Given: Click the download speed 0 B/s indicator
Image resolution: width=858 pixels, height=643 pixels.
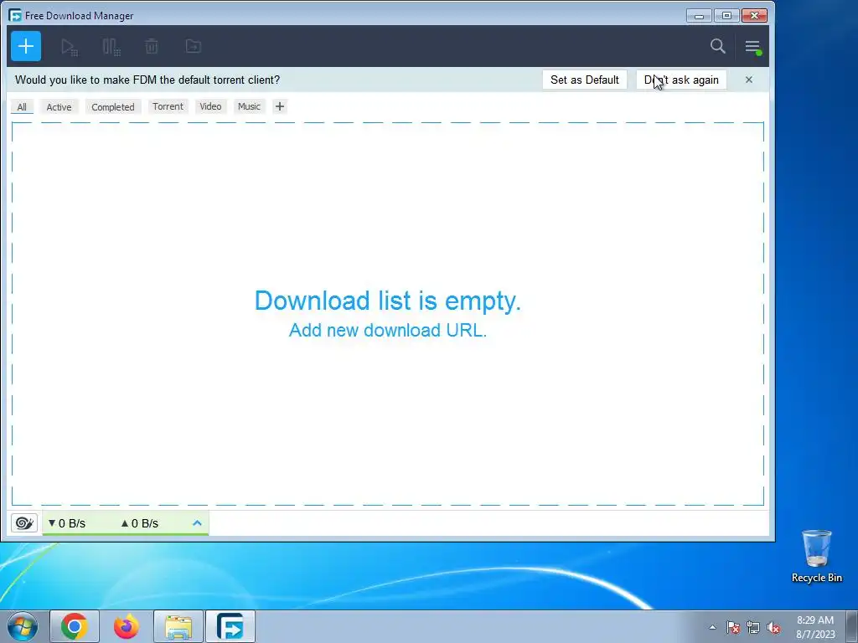Looking at the screenshot, I should click(67, 523).
